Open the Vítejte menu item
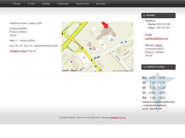This screenshot has width=185, height=138. [17, 4]
